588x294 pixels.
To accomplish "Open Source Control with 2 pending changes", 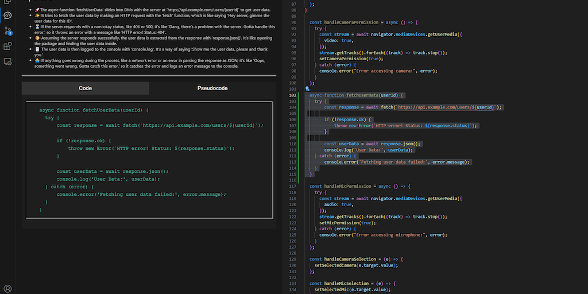I will [x=8, y=31].
